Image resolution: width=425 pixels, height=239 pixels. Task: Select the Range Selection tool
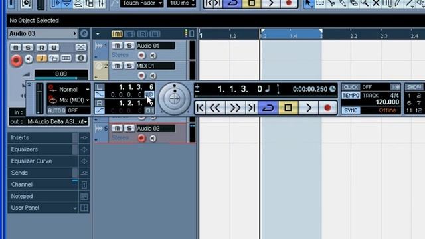[320, 3]
